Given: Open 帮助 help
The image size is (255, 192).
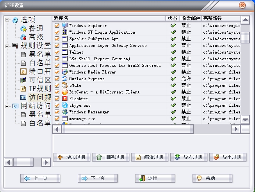Looking at the screenshot, I should pos(212,178).
